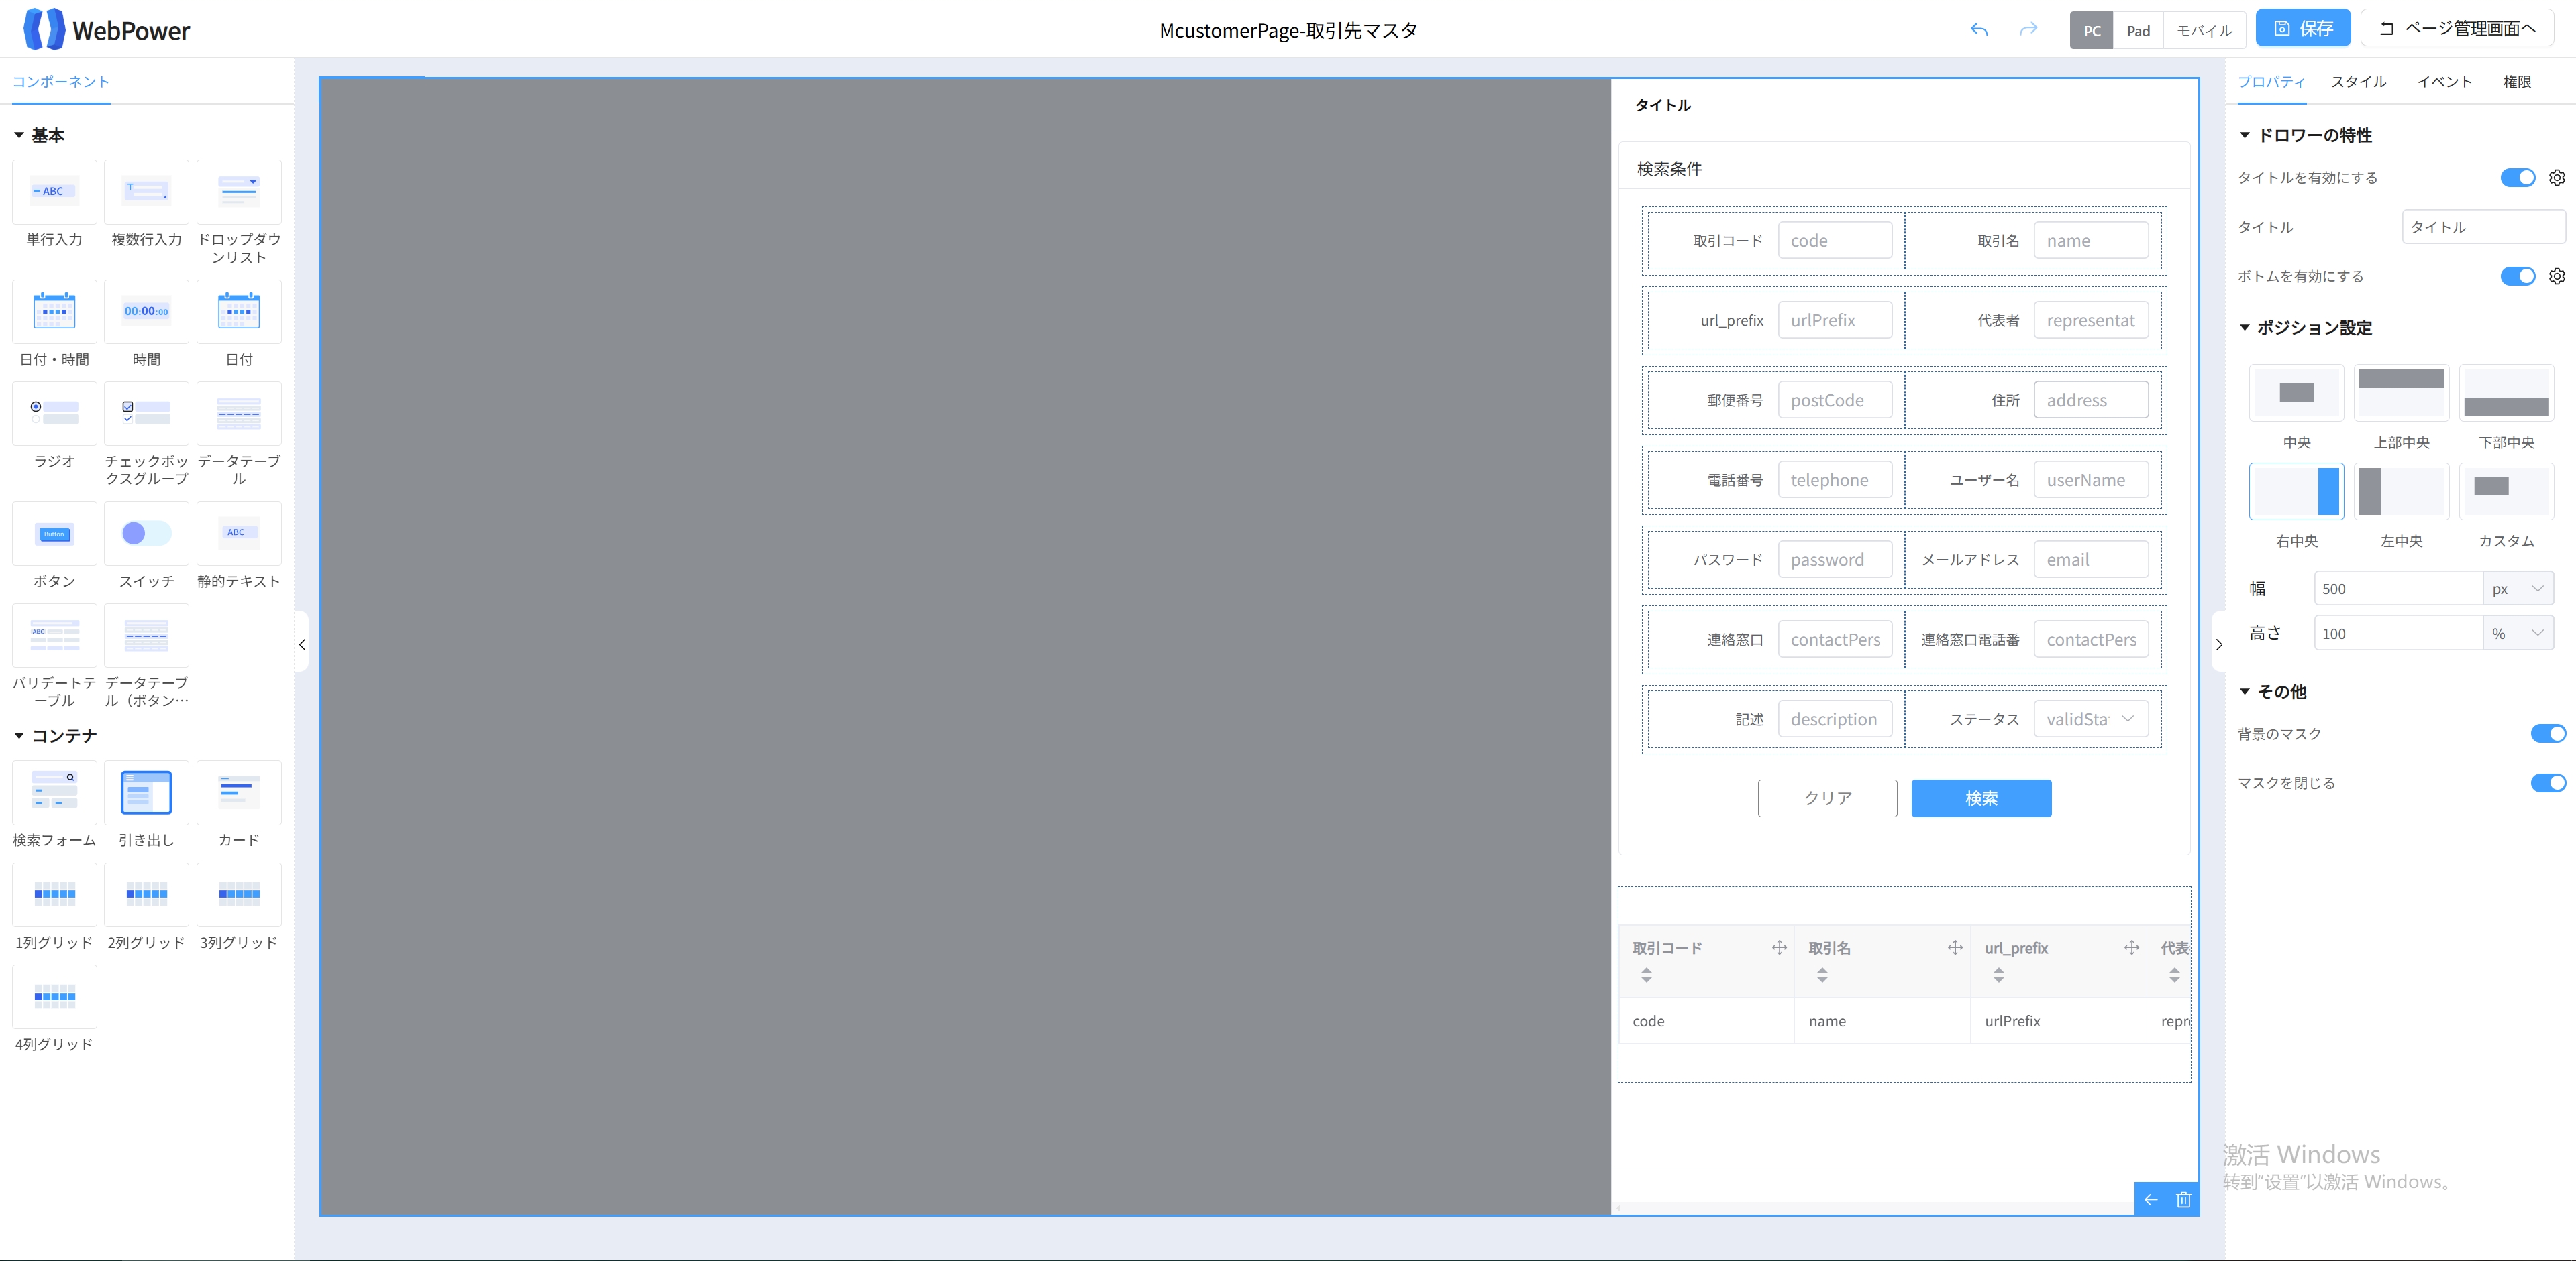Collapse the ポジション設定 section
Screen dimensions: 2576x1261
tap(2244, 328)
